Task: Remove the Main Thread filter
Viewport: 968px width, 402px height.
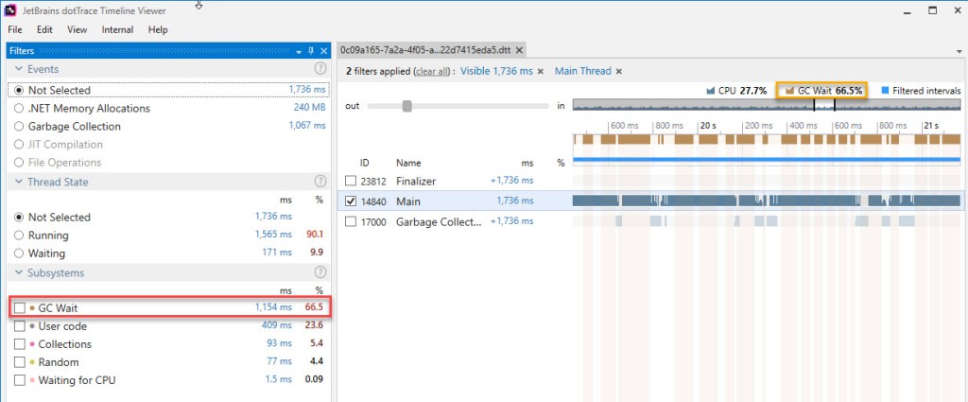Action: point(619,71)
